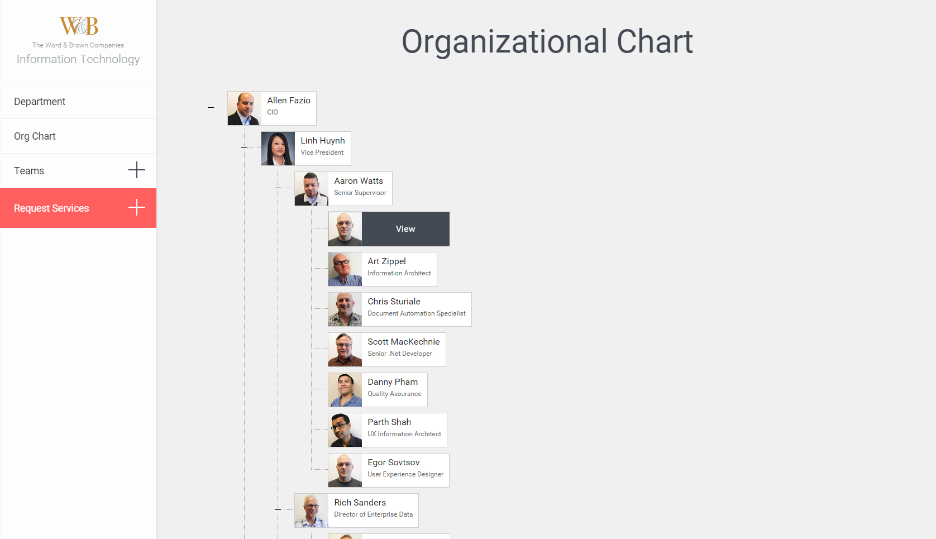This screenshot has width=936, height=539.
Task: Collapse Rich Sanders' branch
Action: click(x=278, y=510)
